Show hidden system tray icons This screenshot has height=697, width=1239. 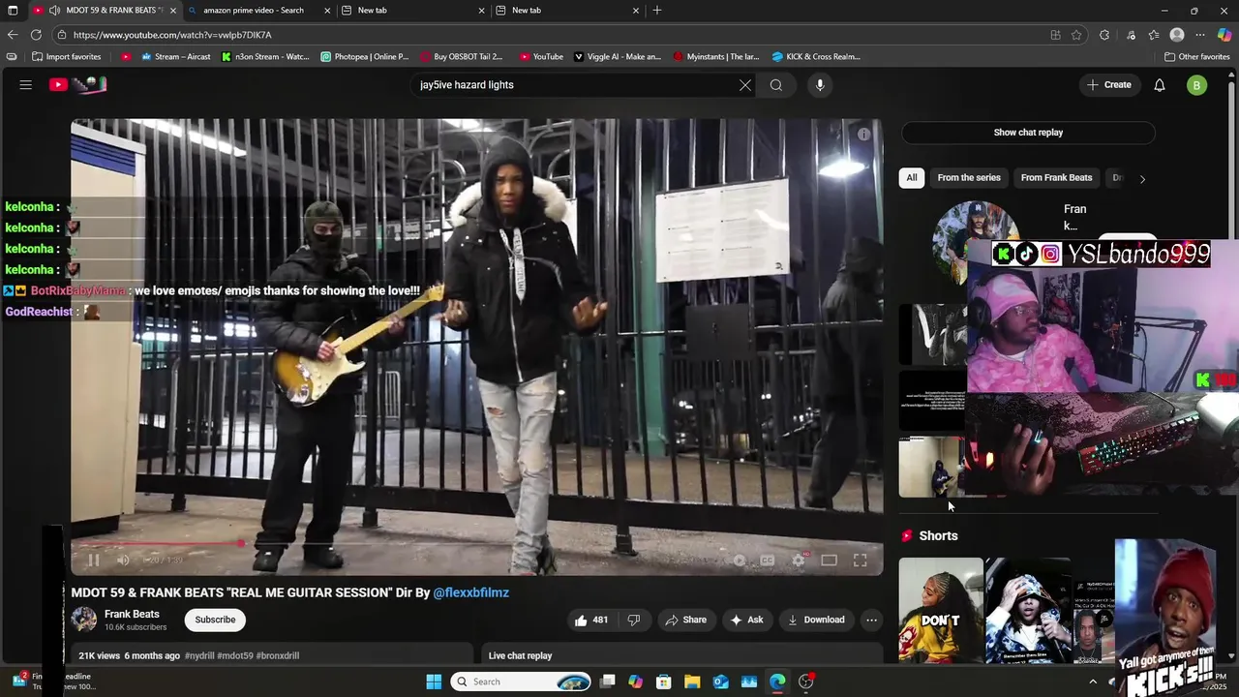1093,682
